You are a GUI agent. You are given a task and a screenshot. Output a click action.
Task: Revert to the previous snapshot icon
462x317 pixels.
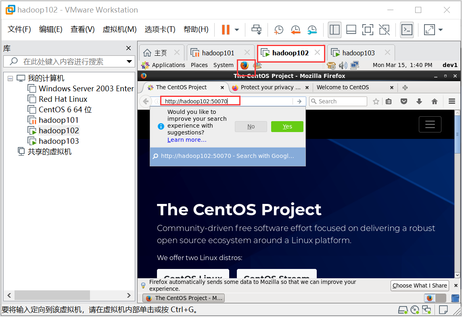(x=295, y=29)
